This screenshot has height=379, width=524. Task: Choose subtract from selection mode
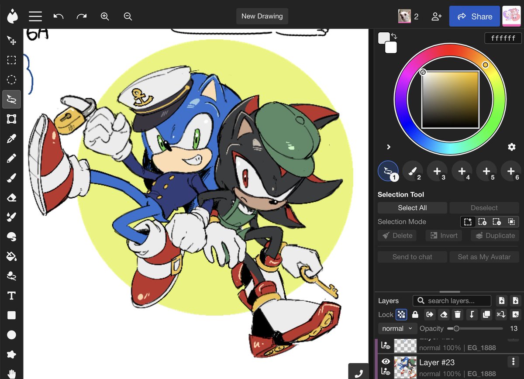tap(496, 222)
